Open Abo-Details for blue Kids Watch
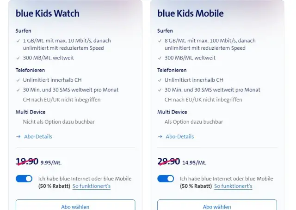The height and width of the screenshot is (210, 296). pos(37,137)
